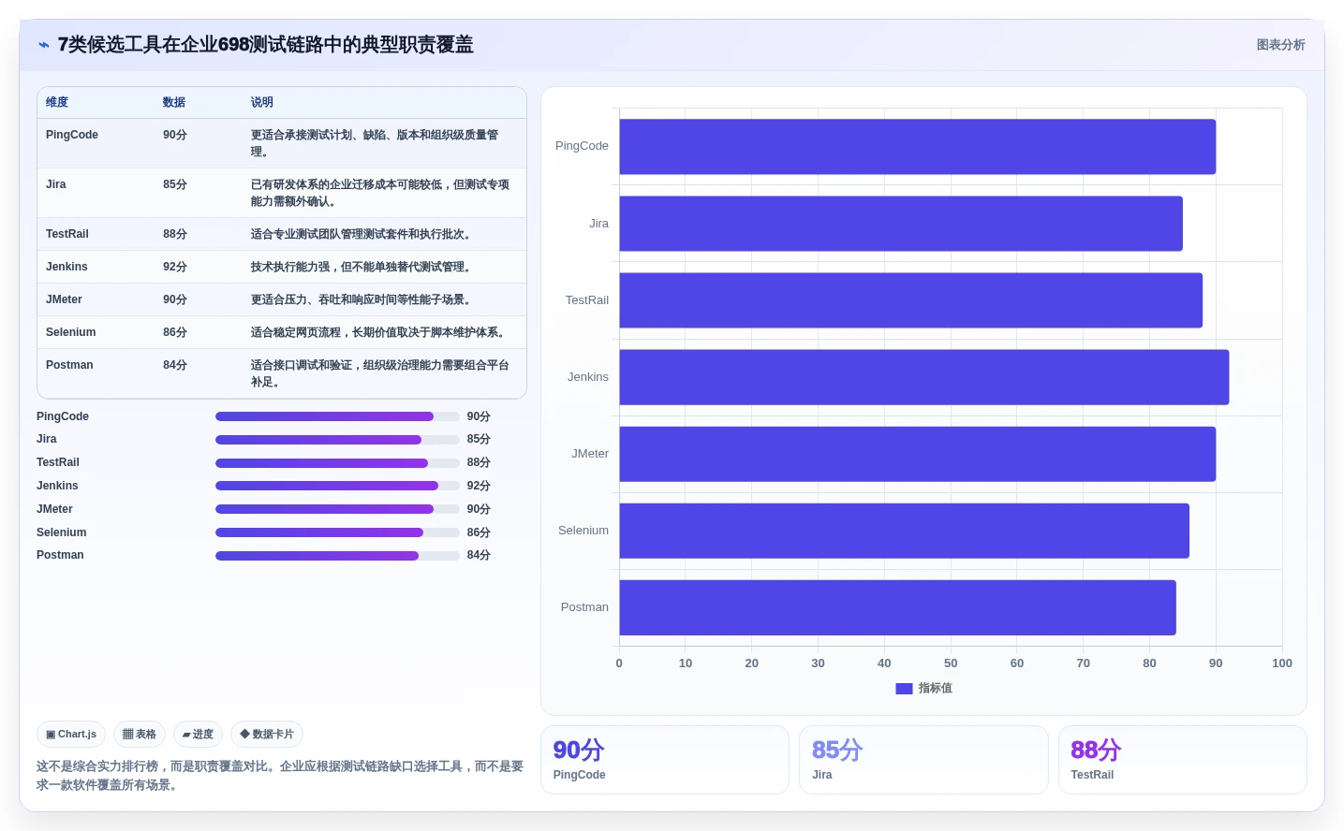This screenshot has height=831, width=1344.
Task: Click the 50 tick on the x-axis
Action: [x=951, y=663]
